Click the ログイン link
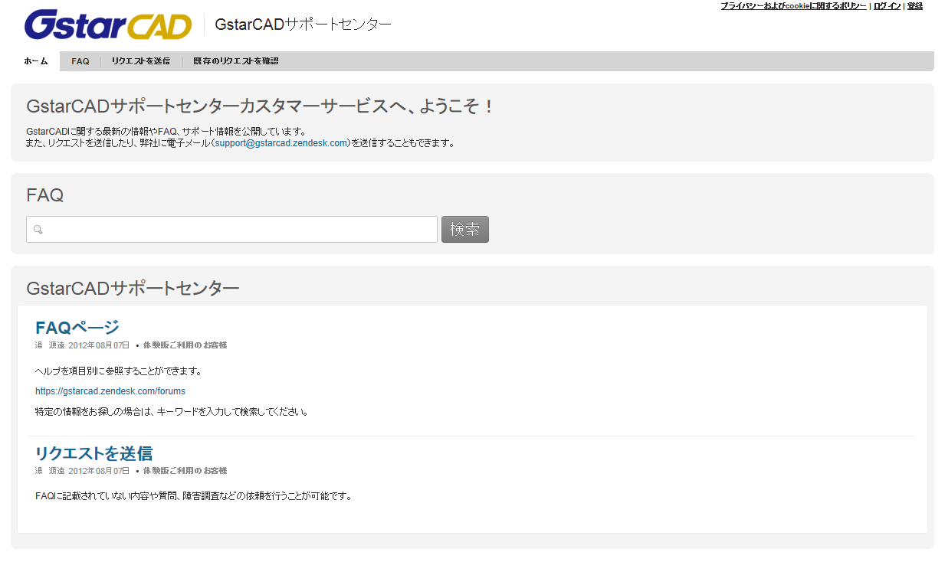Image resolution: width=945 pixels, height=562 pixels. point(887,6)
